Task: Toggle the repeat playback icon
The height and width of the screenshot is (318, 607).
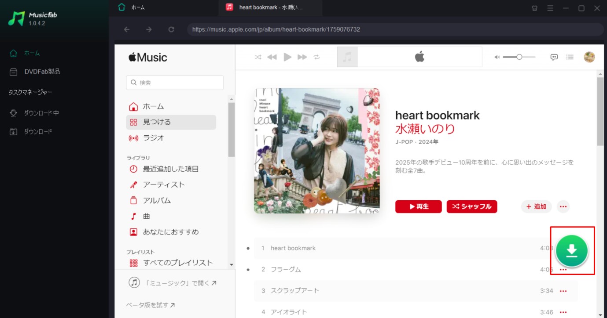Action: tap(316, 57)
